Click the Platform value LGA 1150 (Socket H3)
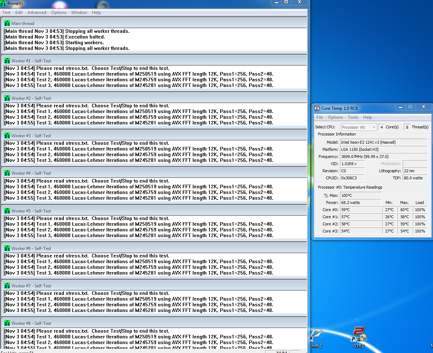 point(383,149)
